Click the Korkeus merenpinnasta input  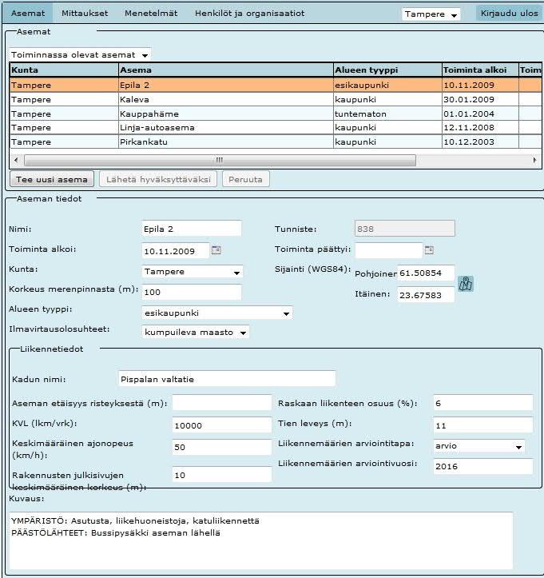(192, 293)
